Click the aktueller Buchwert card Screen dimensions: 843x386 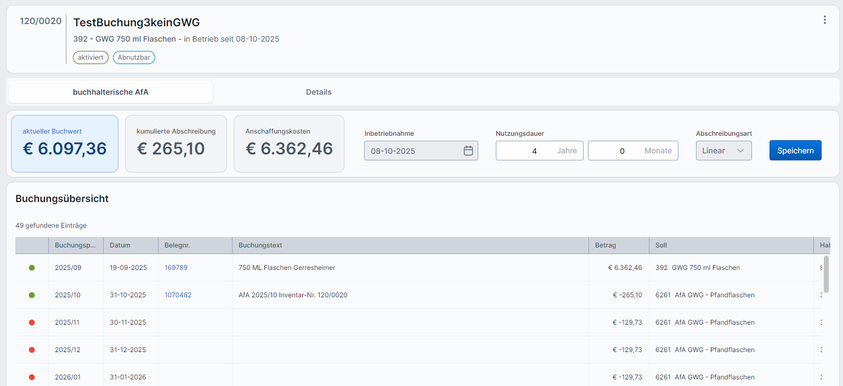[x=65, y=143]
